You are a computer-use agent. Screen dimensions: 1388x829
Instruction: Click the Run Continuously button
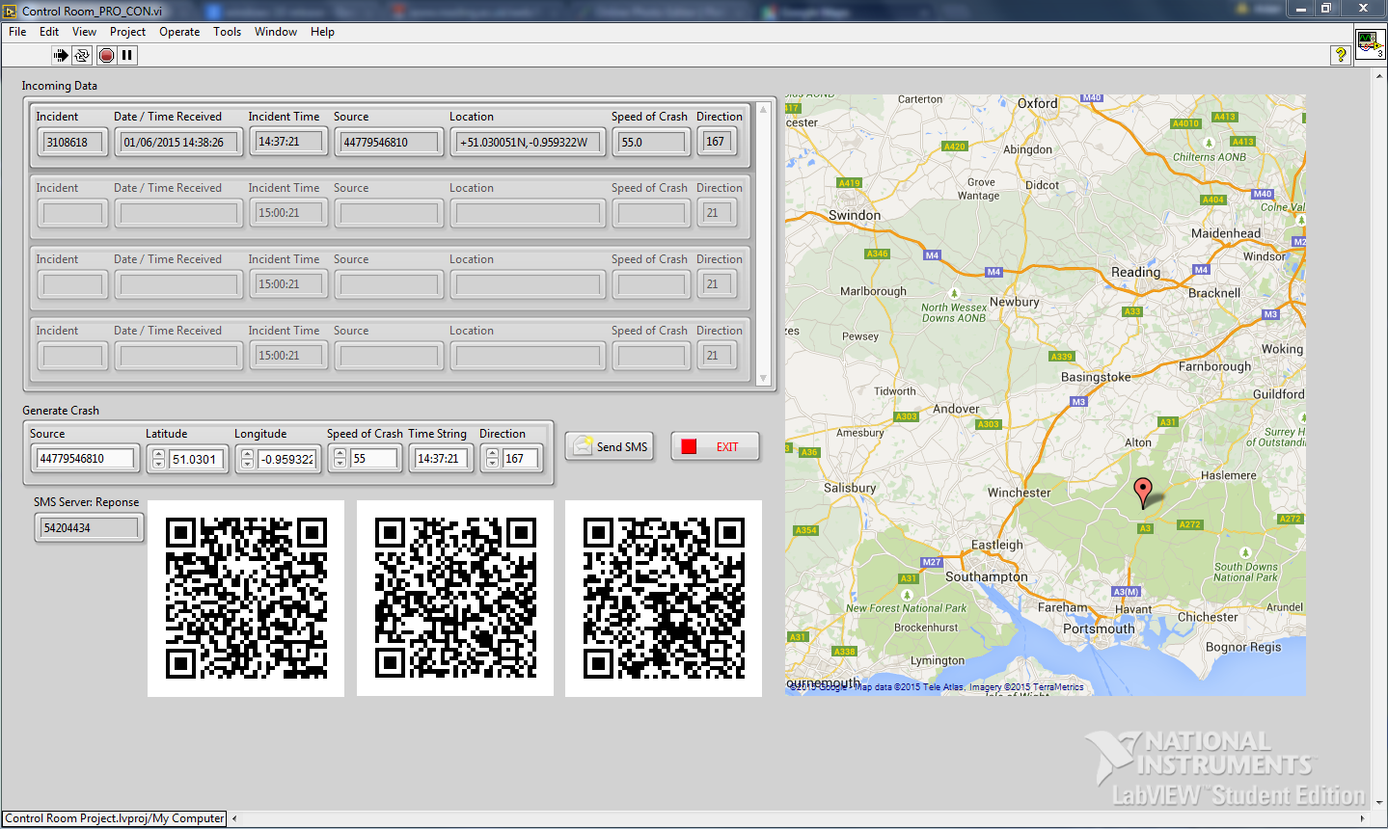point(83,55)
